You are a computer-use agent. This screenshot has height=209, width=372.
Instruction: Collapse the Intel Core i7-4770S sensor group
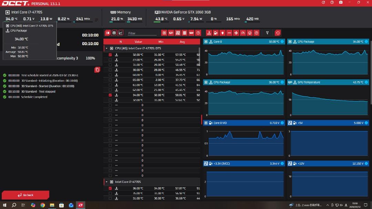(x=106, y=182)
